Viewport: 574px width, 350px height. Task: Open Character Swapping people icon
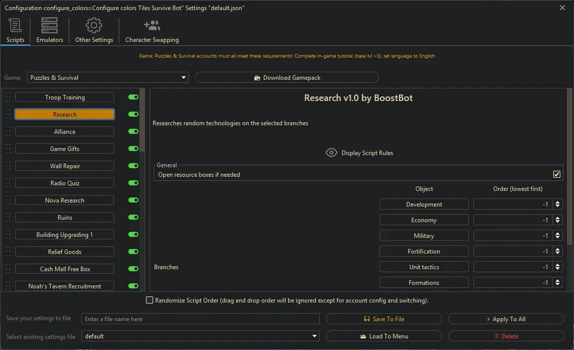[152, 25]
